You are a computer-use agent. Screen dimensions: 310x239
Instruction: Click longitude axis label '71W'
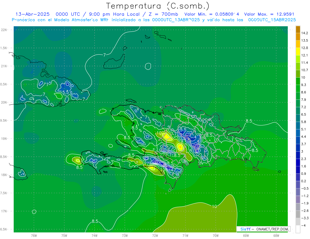click(x=185, y=236)
